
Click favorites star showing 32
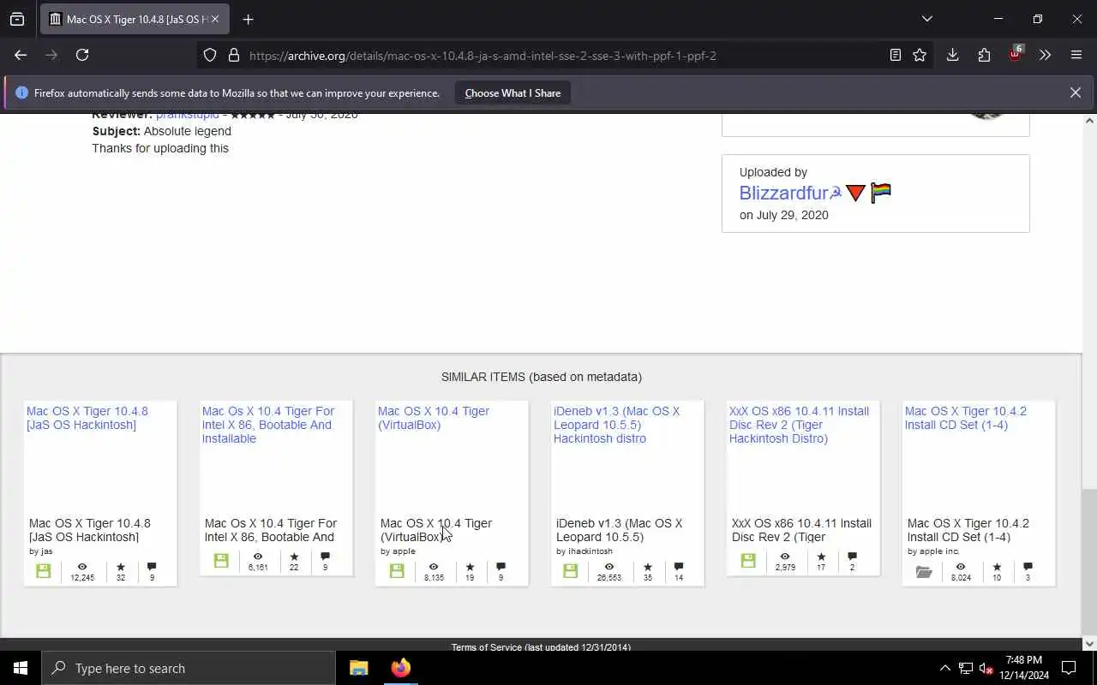click(121, 567)
